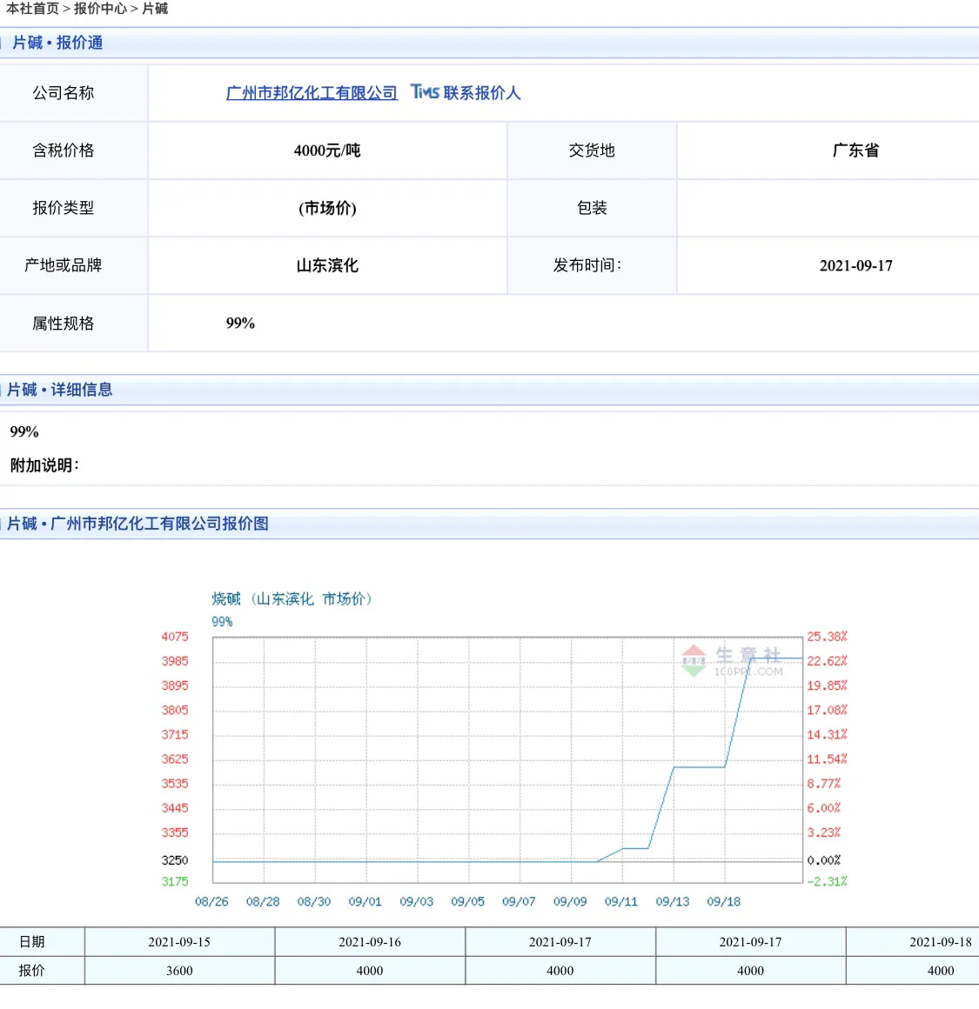Open the 本社首页 breadcrumb link
Screen dimensions: 979x1009
(32, 9)
